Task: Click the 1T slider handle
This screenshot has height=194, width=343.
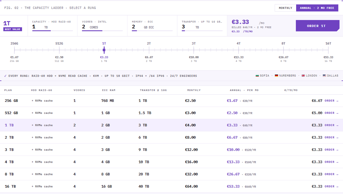Action: coord(104,50)
